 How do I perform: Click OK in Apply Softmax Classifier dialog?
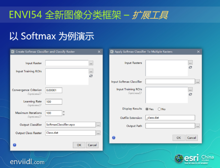pyautogui.click(x=179, y=138)
